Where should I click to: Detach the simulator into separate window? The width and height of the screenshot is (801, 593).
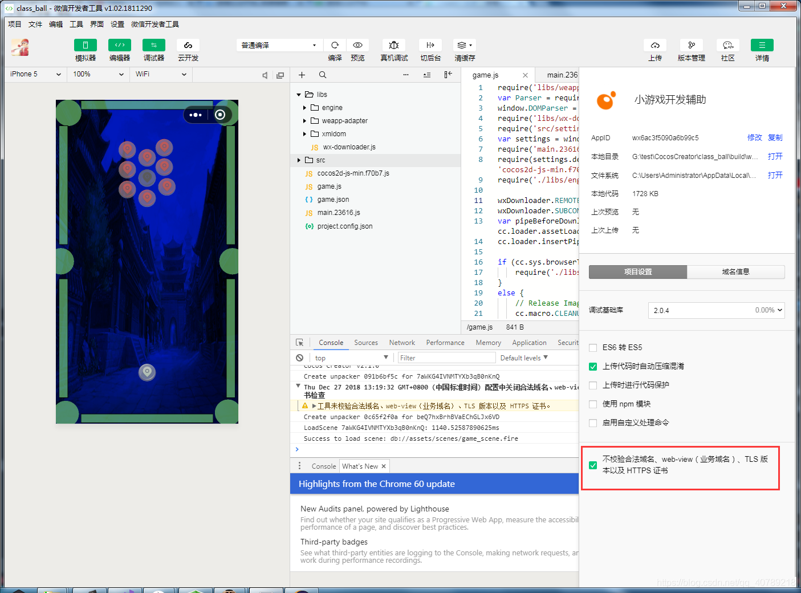pyautogui.click(x=280, y=75)
